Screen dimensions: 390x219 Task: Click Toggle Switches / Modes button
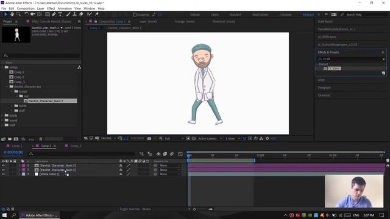pyautogui.click(x=135, y=209)
